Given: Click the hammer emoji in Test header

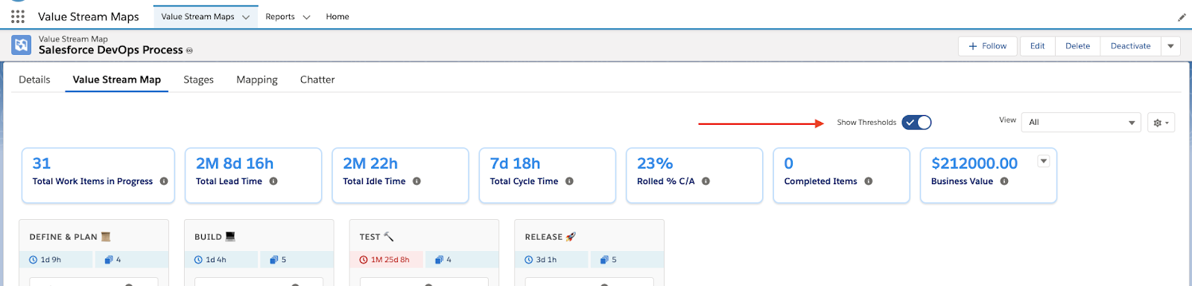Looking at the screenshot, I should click(x=388, y=237).
